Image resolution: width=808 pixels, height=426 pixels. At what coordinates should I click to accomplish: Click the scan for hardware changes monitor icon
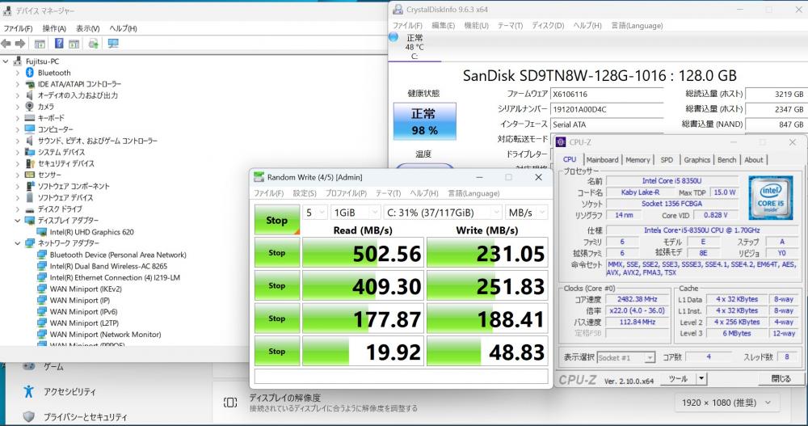[x=113, y=44]
